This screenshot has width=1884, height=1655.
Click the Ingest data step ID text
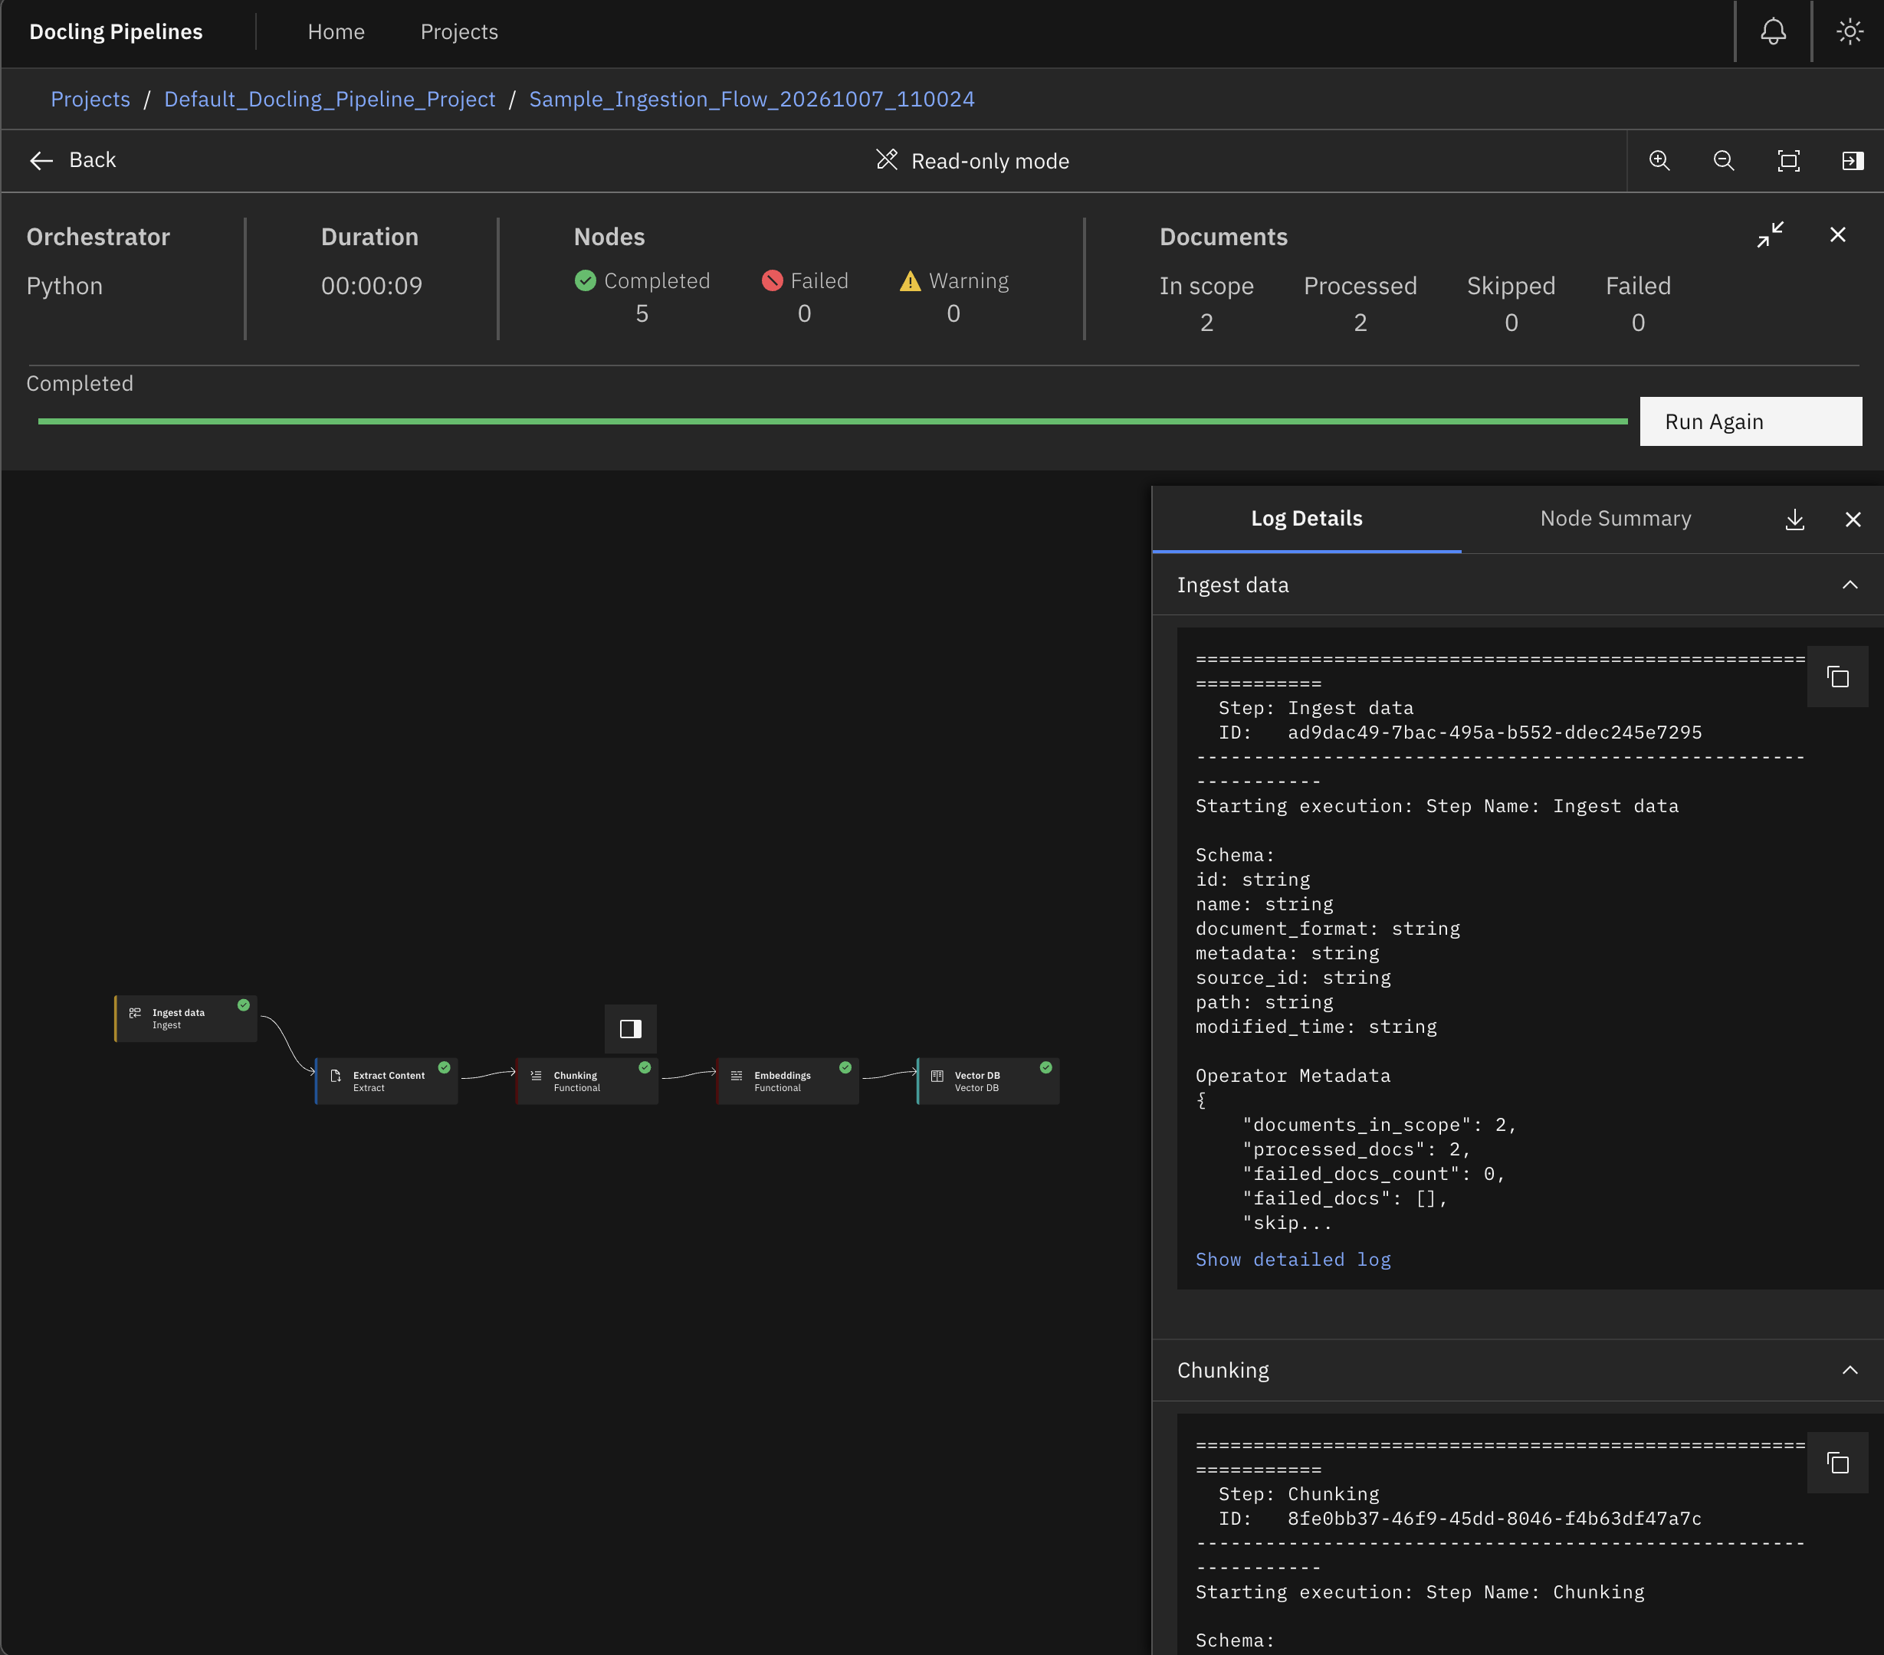click(1494, 732)
